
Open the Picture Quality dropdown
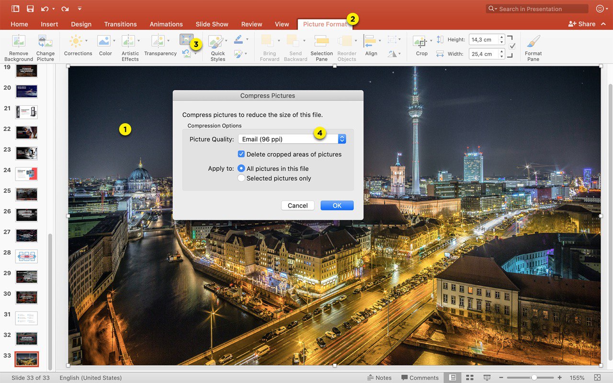292,139
